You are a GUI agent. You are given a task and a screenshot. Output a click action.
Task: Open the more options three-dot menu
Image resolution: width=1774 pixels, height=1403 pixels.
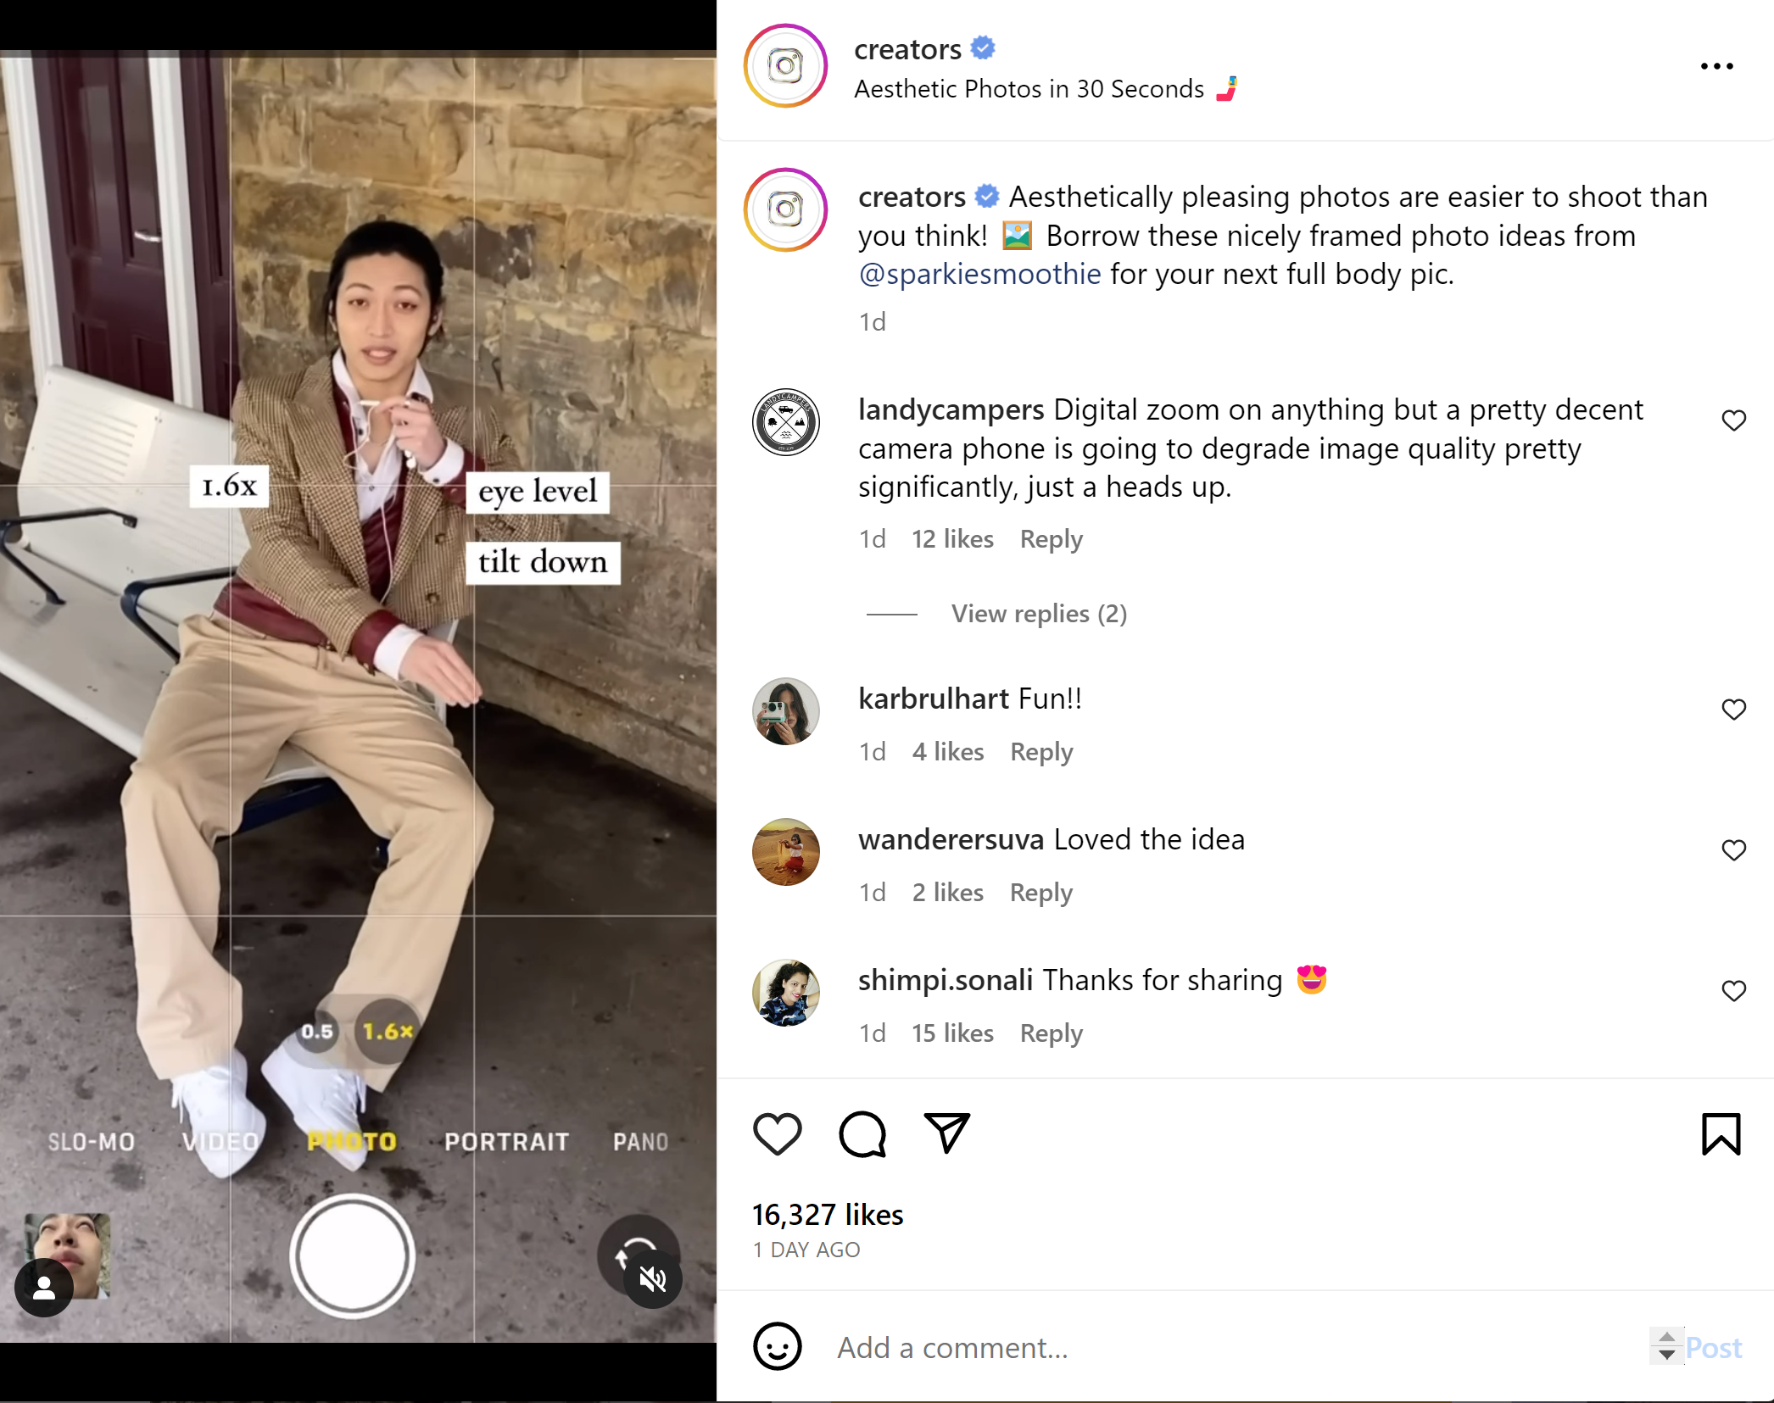coord(1716,66)
